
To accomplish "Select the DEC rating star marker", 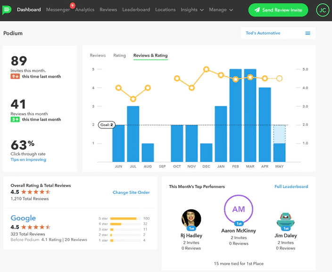I will tap(206, 69).
